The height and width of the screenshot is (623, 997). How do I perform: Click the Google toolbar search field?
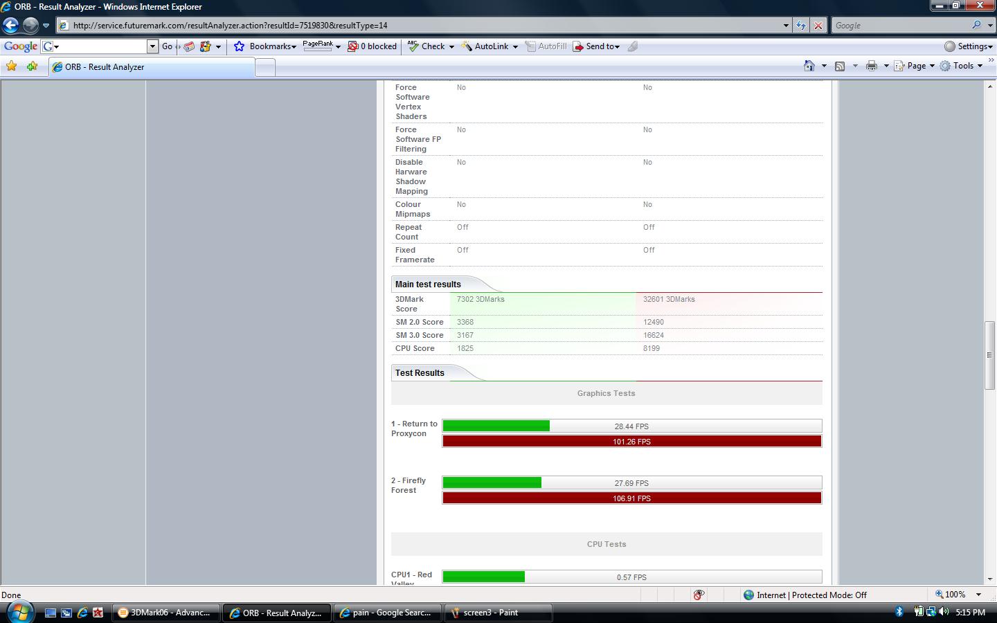pyautogui.click(x=100, y=46)
